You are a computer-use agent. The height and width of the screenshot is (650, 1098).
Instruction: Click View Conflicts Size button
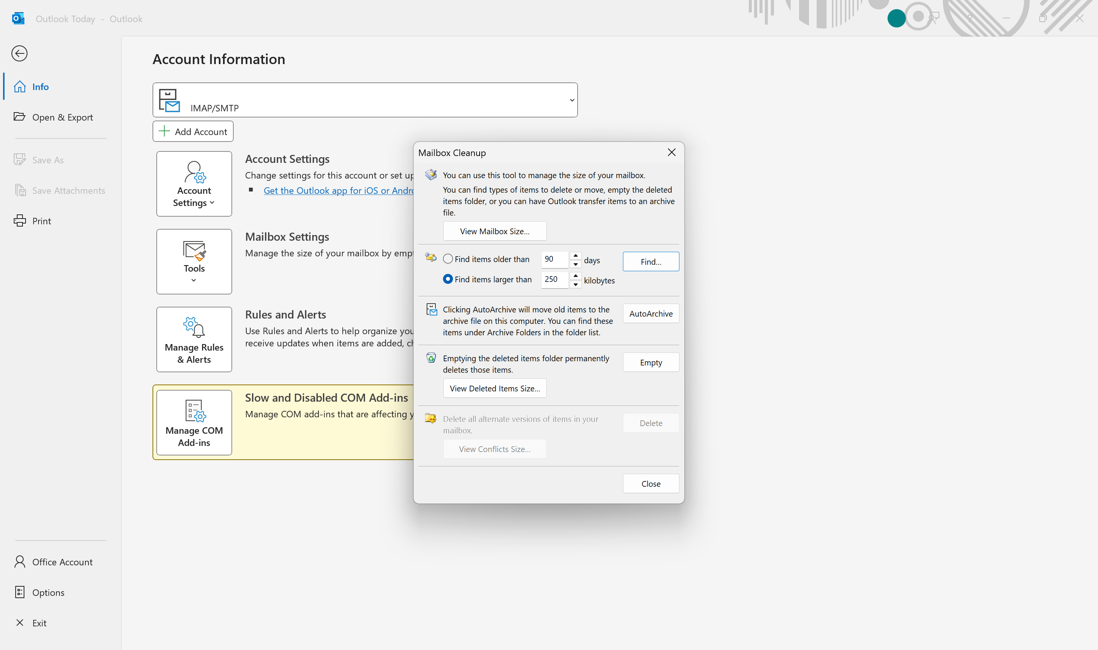(x=494, y=449)
